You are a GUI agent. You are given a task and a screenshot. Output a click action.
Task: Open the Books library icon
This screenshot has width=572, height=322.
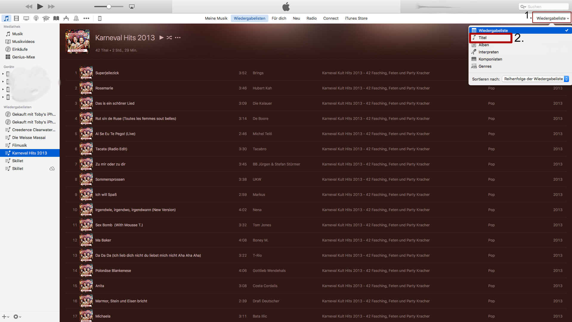(x=56, y=18)
